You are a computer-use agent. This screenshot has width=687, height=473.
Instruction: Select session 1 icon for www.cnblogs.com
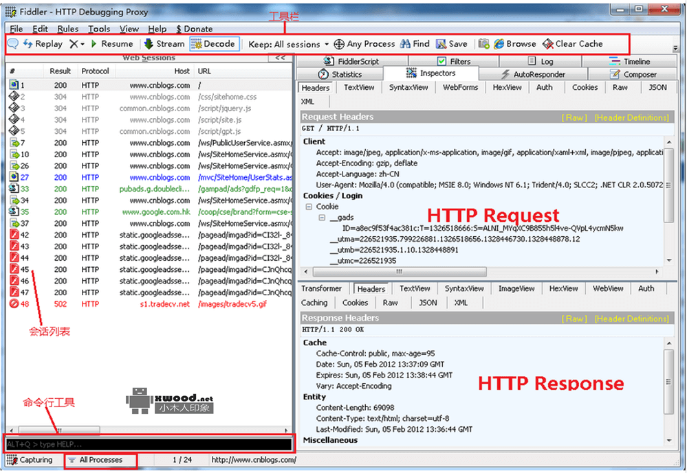coord(14,85)
